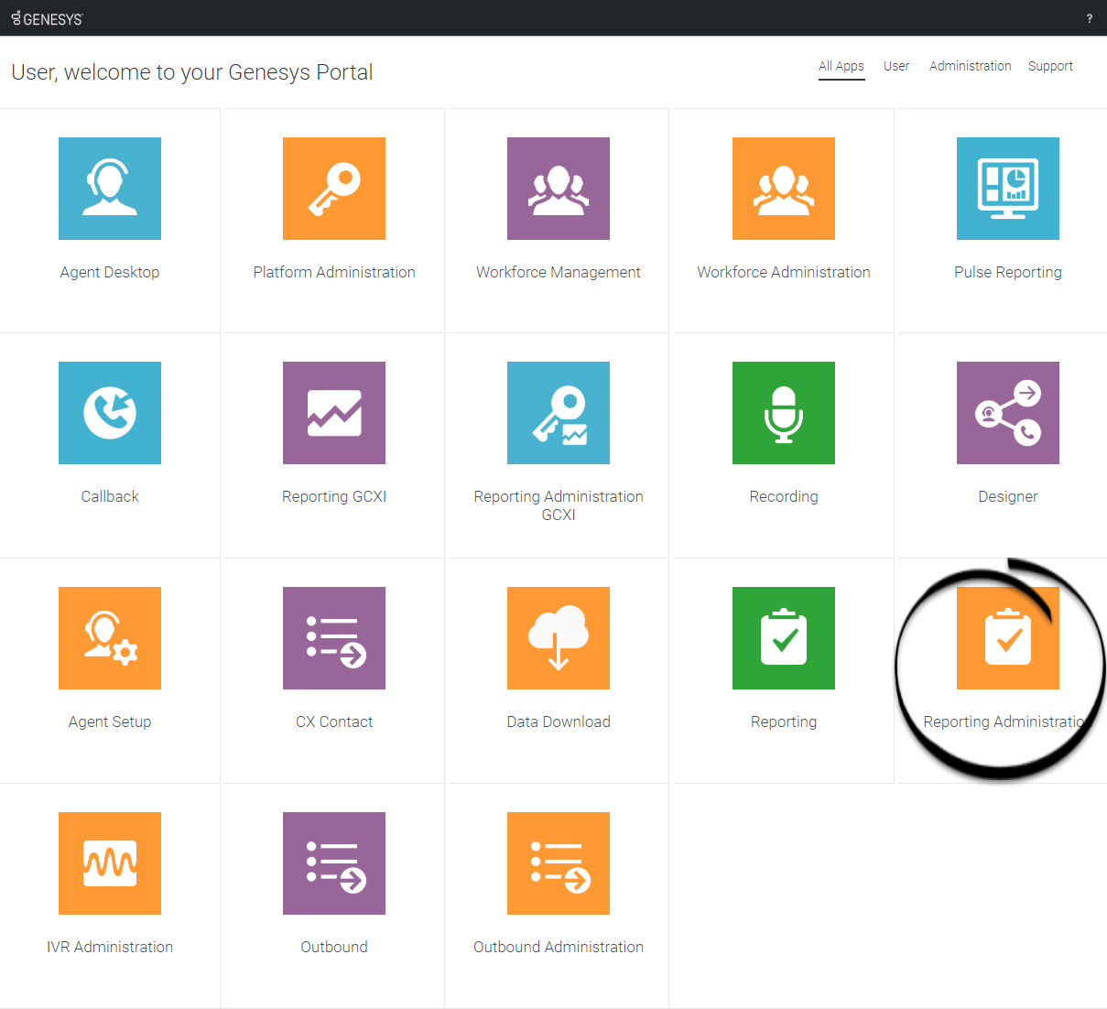Click the Genesys logo in the header
Viewport: 1107px width, 1009px height.
click(47, 18)
